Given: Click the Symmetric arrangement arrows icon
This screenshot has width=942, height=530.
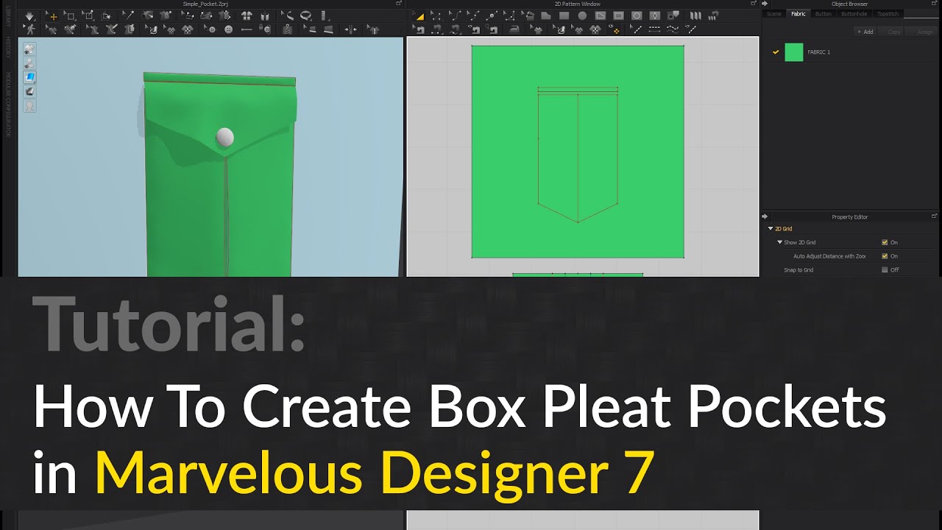Looking at the screenshot, I should point(350,29).
